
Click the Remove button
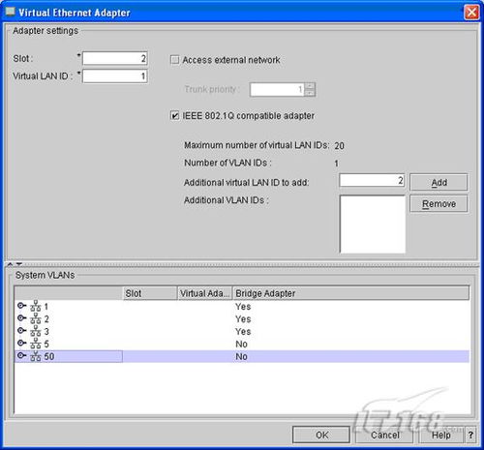439,203
